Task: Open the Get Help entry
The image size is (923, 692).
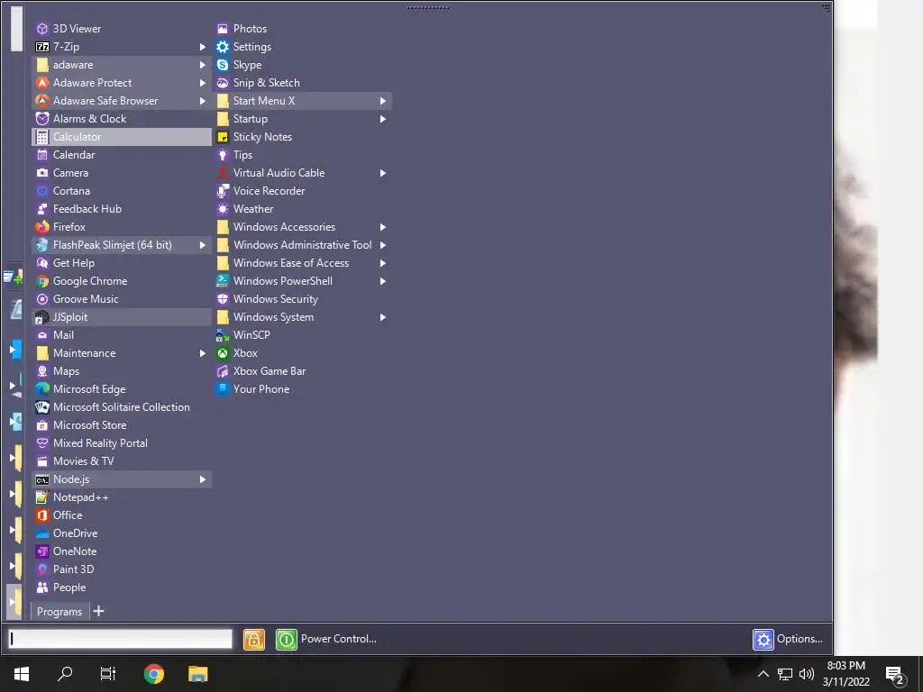Action: click(x=122, y=263)
